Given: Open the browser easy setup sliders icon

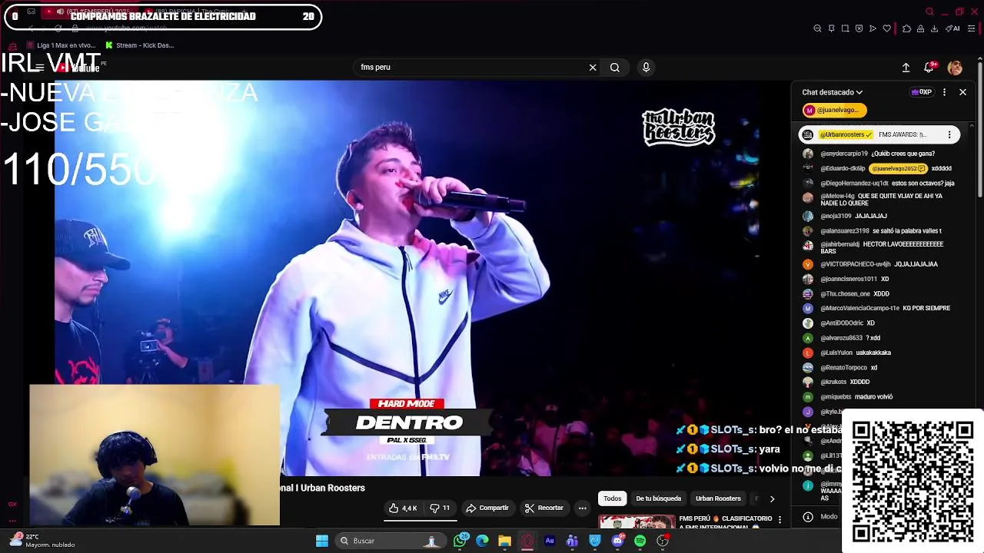Looking at the screenshot, I should (971, 28).
